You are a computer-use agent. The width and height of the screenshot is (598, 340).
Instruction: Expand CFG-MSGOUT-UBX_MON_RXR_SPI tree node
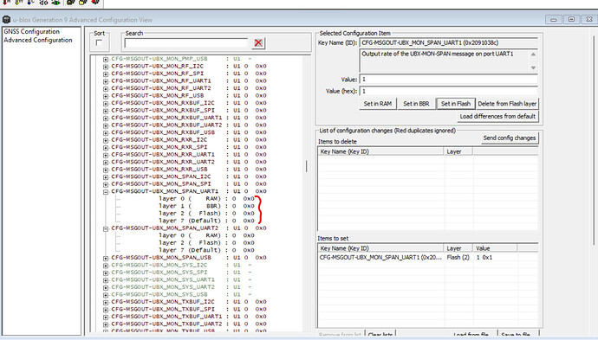click(106, 147)
